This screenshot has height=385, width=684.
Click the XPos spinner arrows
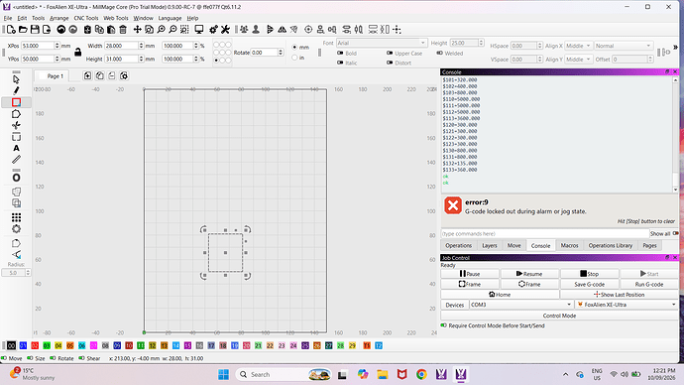(57, 46)
